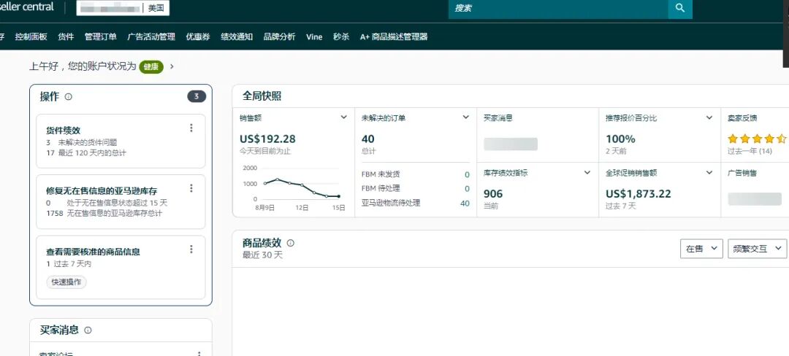The image size is (789, 356).
Task: Click the promotion sales US$1,873.22
Action: [638, 194]
